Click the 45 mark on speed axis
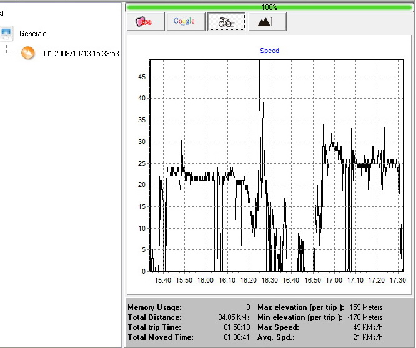Image resolution: width=416 pixels, height=348 pixels. click(142, 77)
